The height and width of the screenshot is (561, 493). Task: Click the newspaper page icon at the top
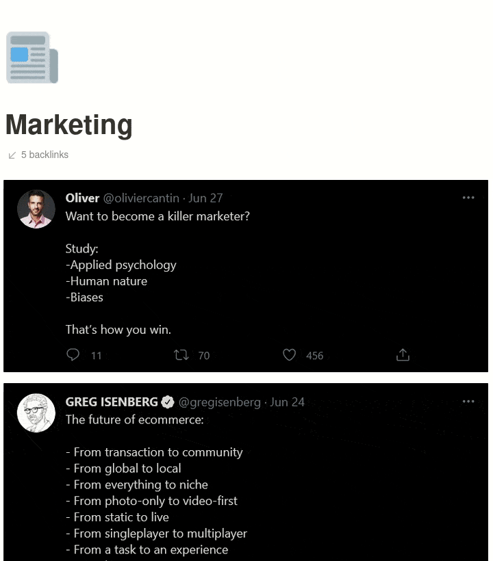click(x=31, y=58)
